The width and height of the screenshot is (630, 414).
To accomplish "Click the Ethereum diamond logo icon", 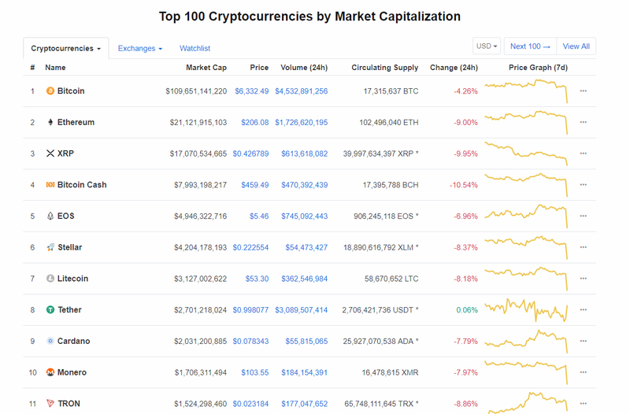I will coord(50,122).
